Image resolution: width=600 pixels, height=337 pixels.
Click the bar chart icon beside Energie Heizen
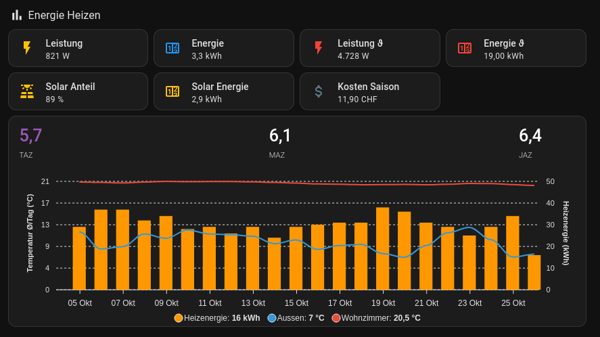[x=17, y=15]
